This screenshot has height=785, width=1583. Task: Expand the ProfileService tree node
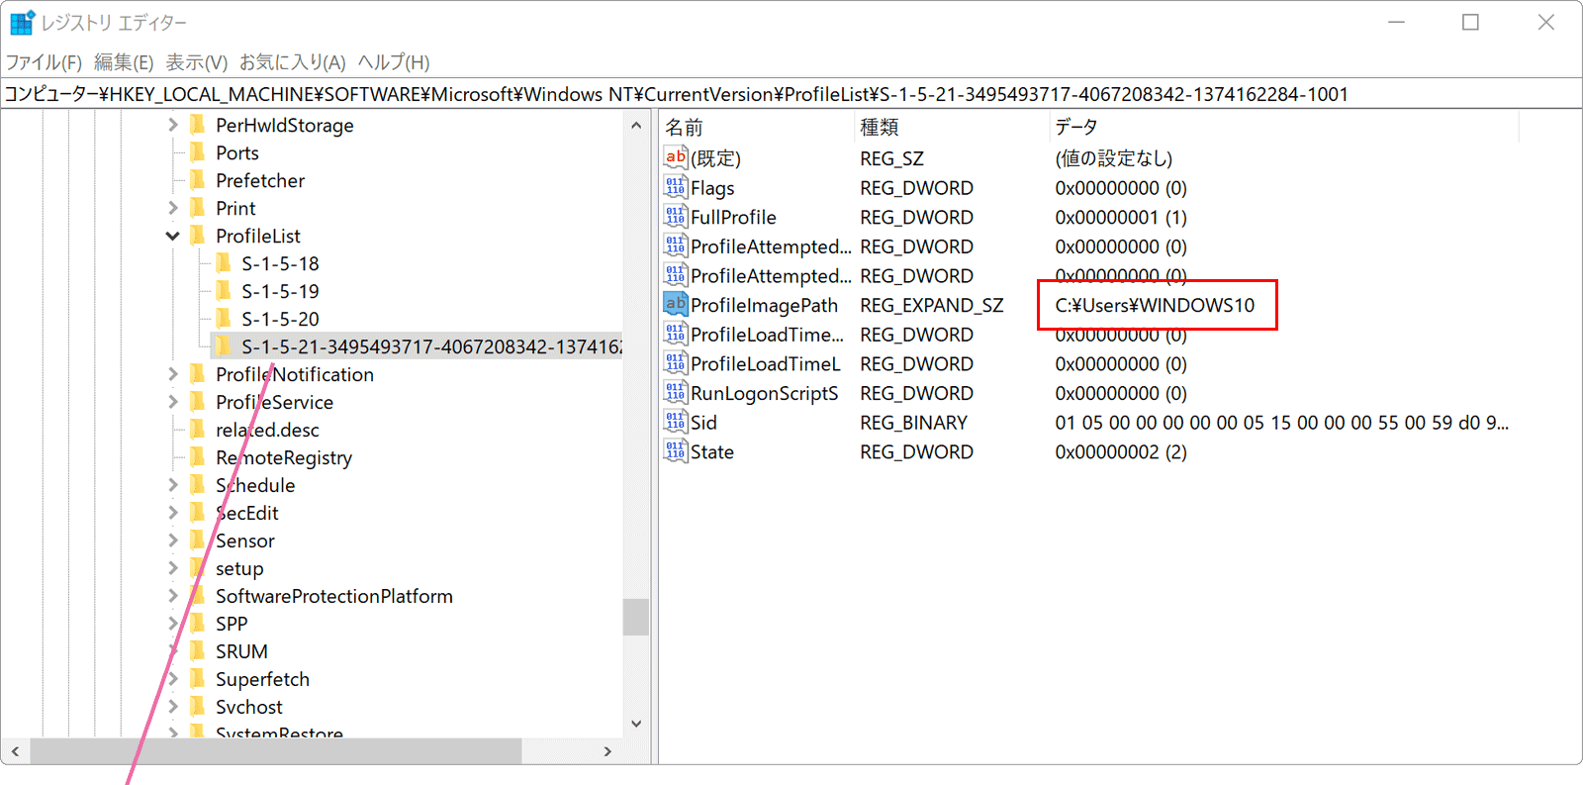tap(172, 402)
